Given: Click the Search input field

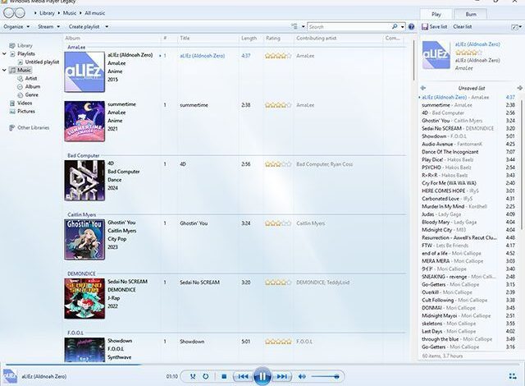Looking at the screenshot, I should [x=349, y=26].
